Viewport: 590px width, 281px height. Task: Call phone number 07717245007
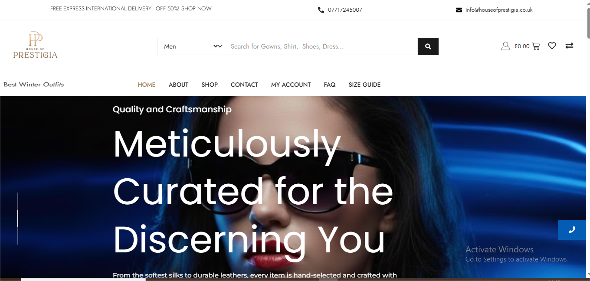345,10
